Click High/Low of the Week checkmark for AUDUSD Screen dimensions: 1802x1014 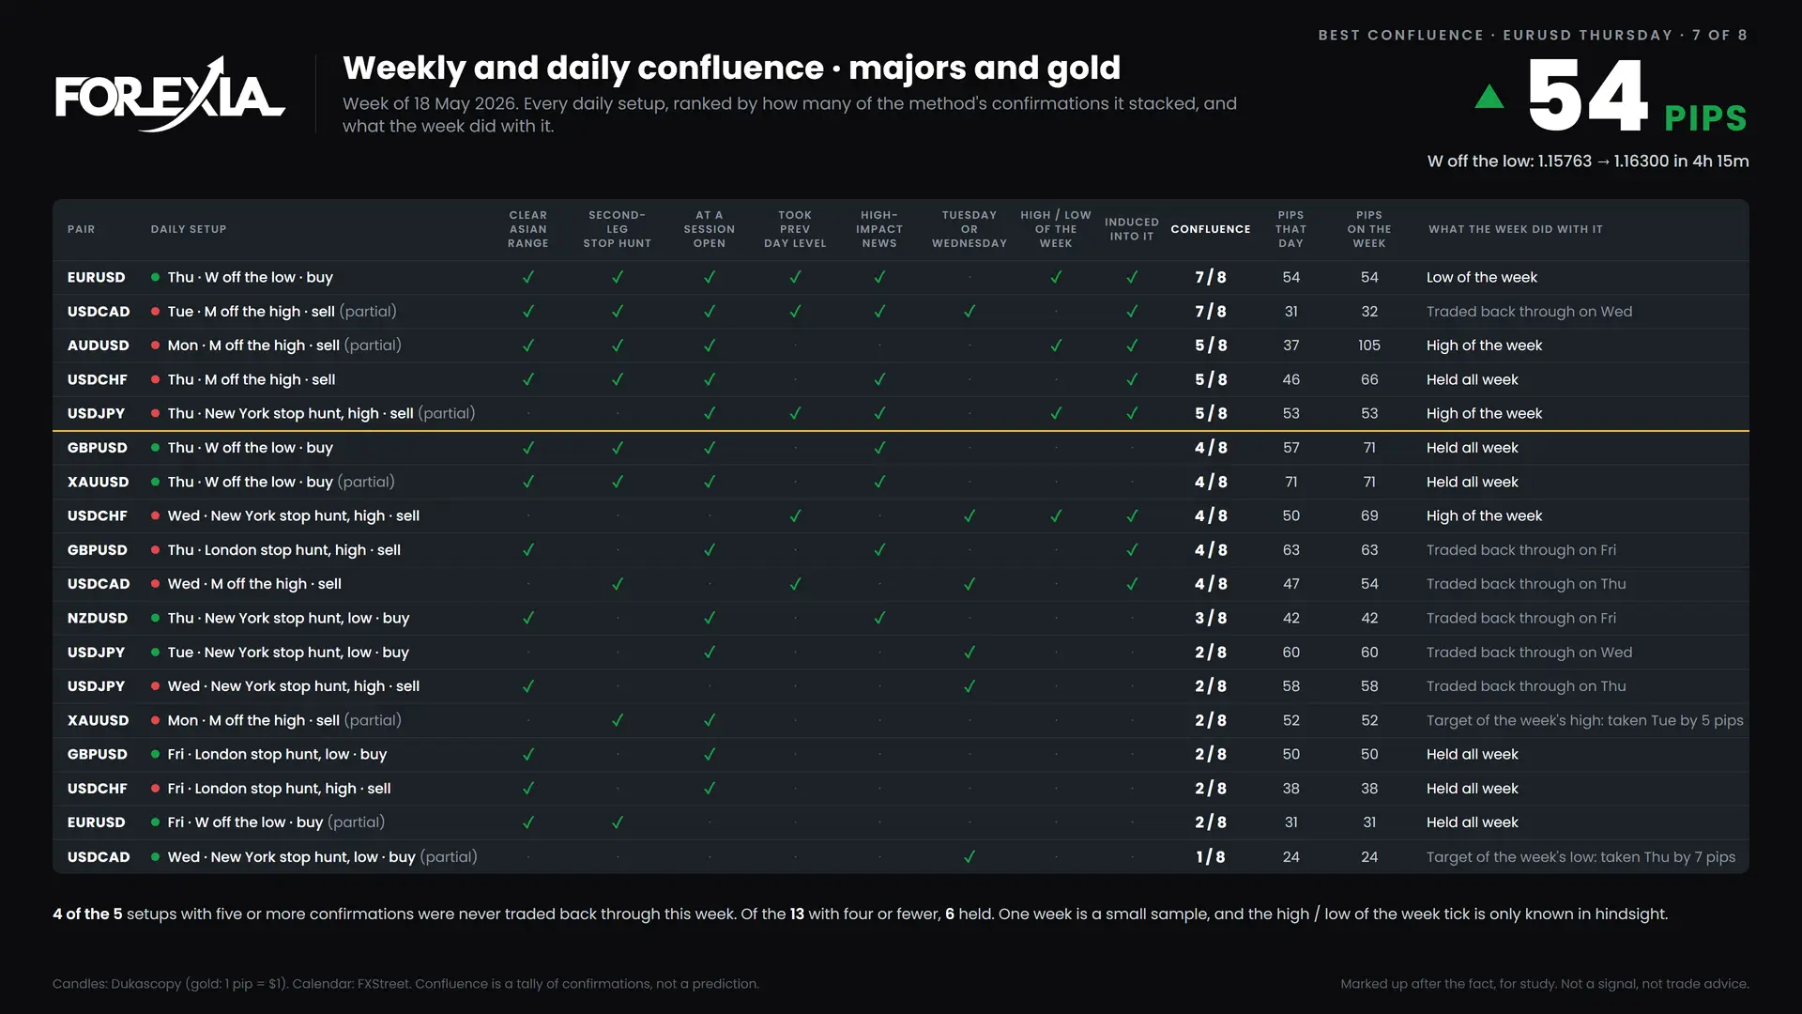point(1056,346)
